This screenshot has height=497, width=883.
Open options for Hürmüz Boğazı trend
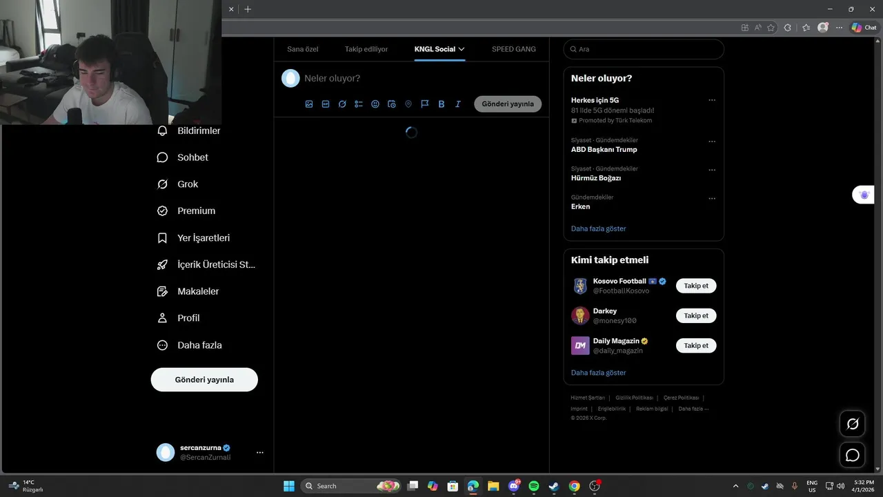712,170
